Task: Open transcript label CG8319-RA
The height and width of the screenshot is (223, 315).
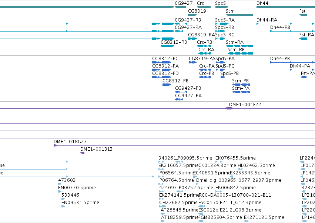Action: (201, 35)
